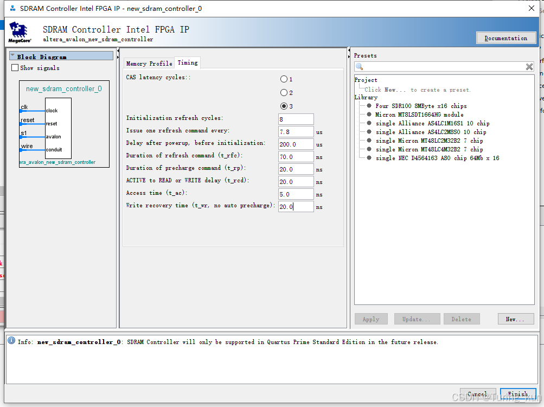Click the Info message text line
The height and width of the screenshot is (407, 544).
click(228, 342)
